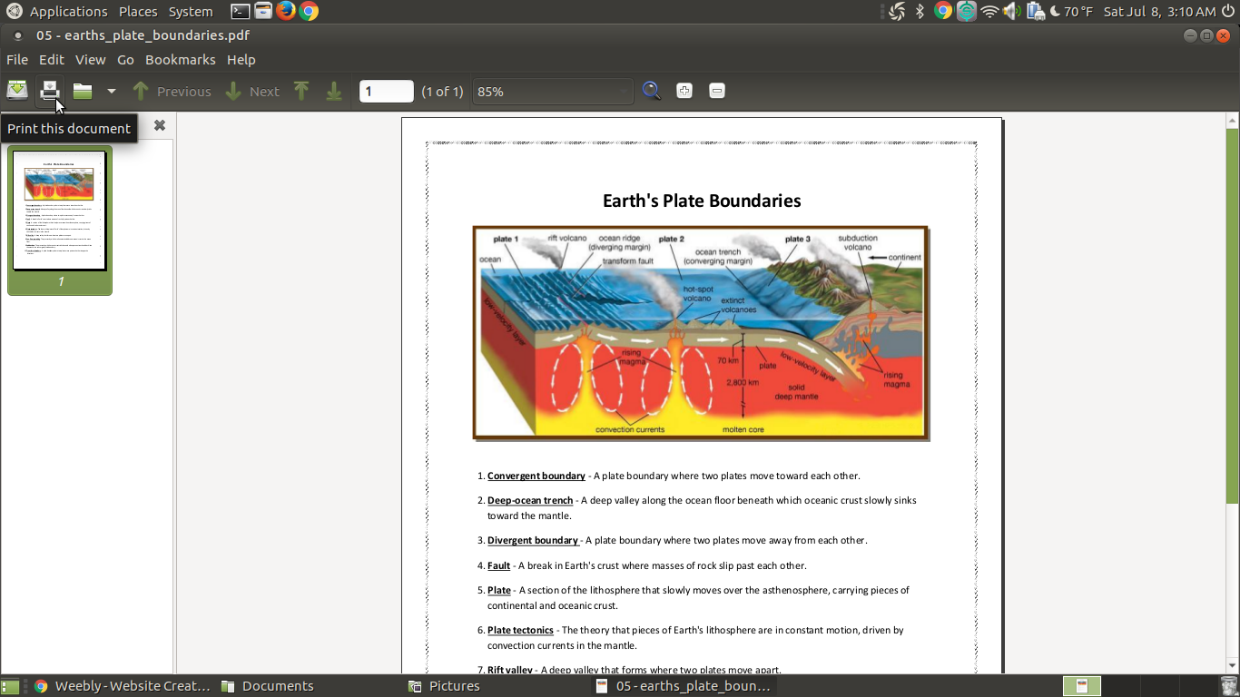Click the Previous page button
The height and width of the screenshot is (697, 1240).
coord(172,91)
